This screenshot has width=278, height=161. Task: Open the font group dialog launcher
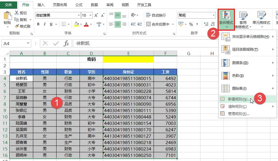104,34
